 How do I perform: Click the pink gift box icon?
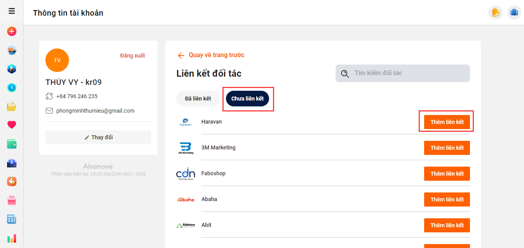(12, 201)
